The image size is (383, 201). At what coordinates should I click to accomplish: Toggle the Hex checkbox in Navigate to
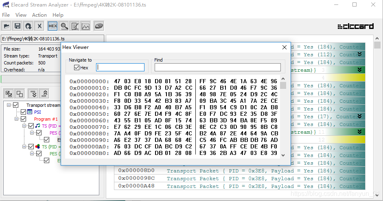77,68
